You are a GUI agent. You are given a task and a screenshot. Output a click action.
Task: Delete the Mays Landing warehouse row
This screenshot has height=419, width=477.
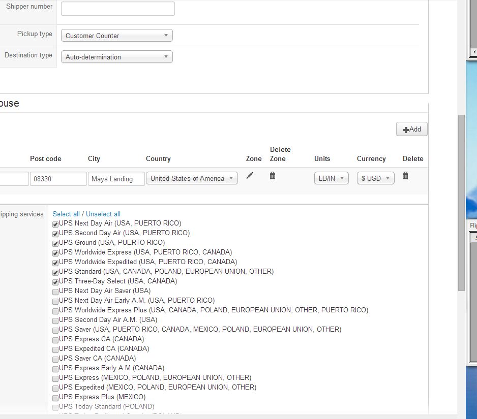pyautogui.click(x=405, y=176)
